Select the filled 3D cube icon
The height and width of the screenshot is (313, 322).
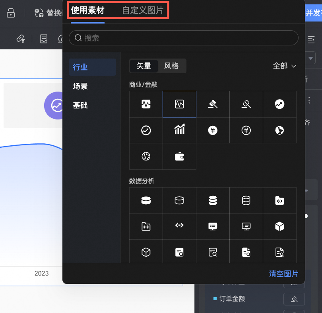(x=279, y=226)
